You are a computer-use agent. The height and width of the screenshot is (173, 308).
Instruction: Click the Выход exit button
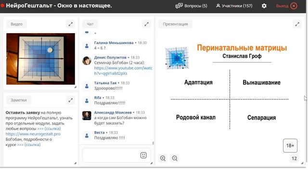[286, 6]
